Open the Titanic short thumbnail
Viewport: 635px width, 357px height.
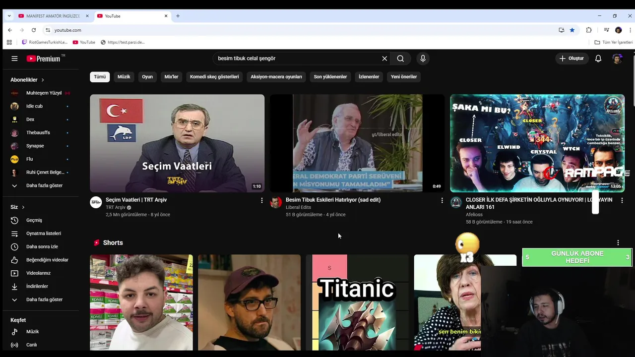click(x=357, y=302)
